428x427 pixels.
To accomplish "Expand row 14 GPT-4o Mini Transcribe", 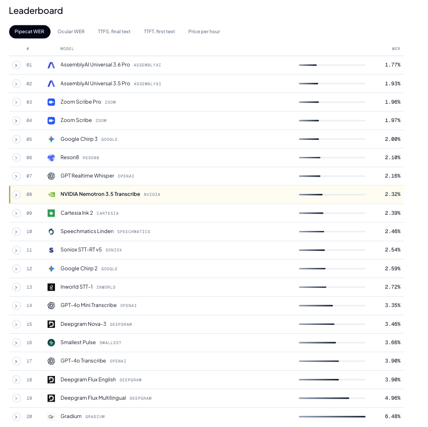I will 16,305.
